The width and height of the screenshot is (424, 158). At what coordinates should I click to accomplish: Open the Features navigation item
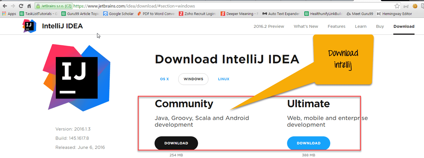click(x=336, y=26)
